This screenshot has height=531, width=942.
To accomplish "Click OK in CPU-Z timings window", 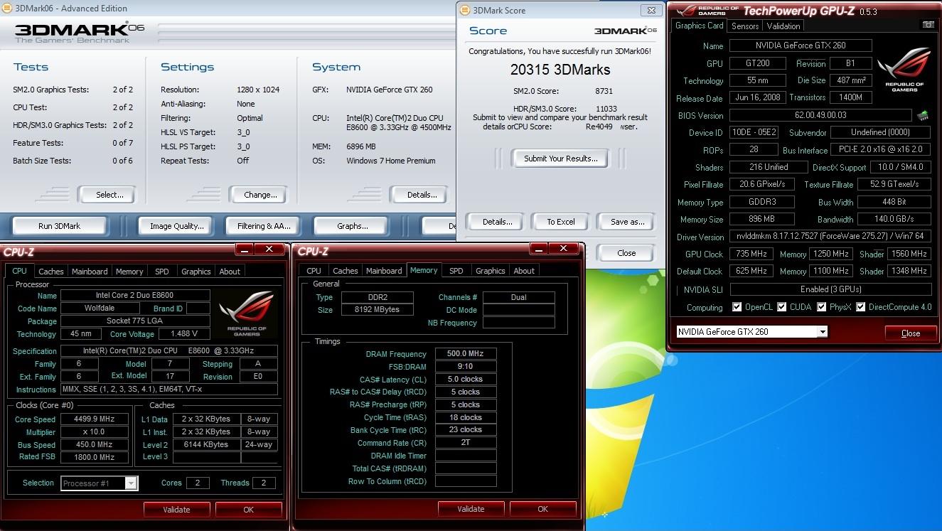I will point(542,508).
